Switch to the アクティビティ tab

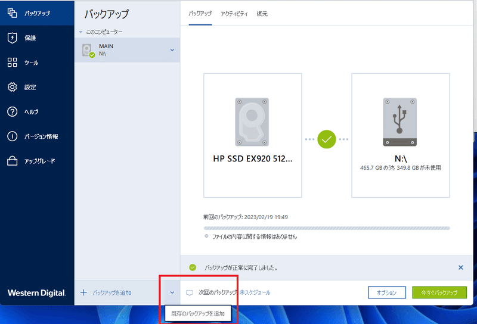coord(234,14)
